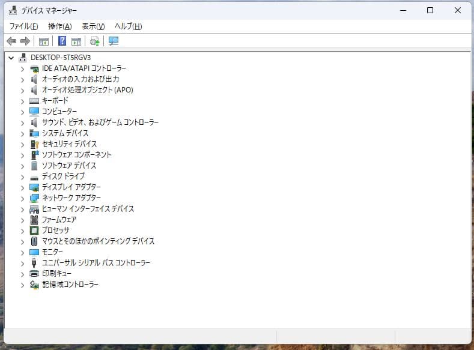Expand the ネットワーク アダプター chevron

22,198
